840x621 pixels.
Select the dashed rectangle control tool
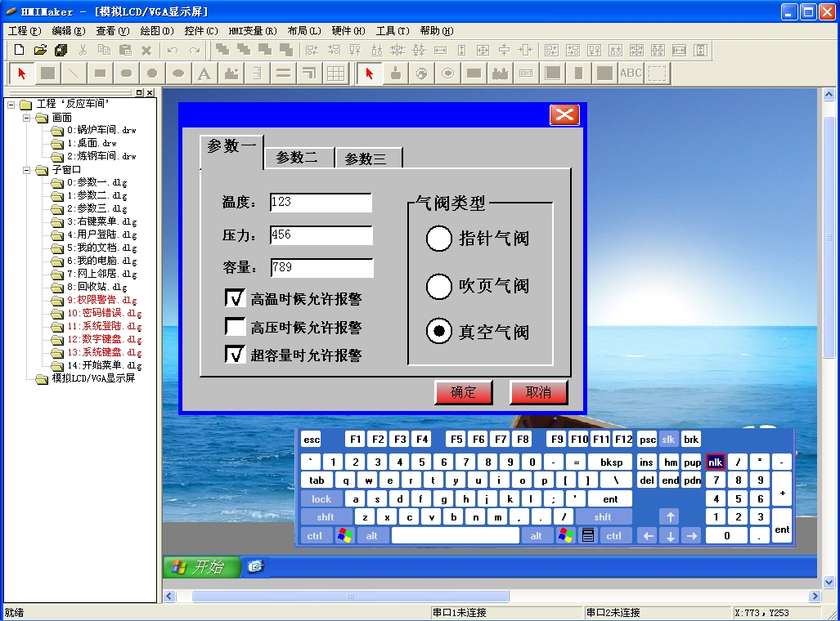coord(657,74)
